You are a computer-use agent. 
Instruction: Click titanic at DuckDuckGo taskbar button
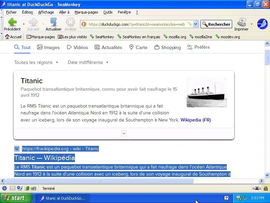tap(63, 198)
